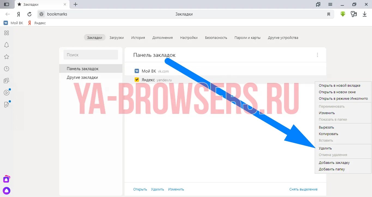Open the three-dot menu for Панель закладок
Image resolution: width=372 pixels, height=197 pixels.
coord(317,55)
